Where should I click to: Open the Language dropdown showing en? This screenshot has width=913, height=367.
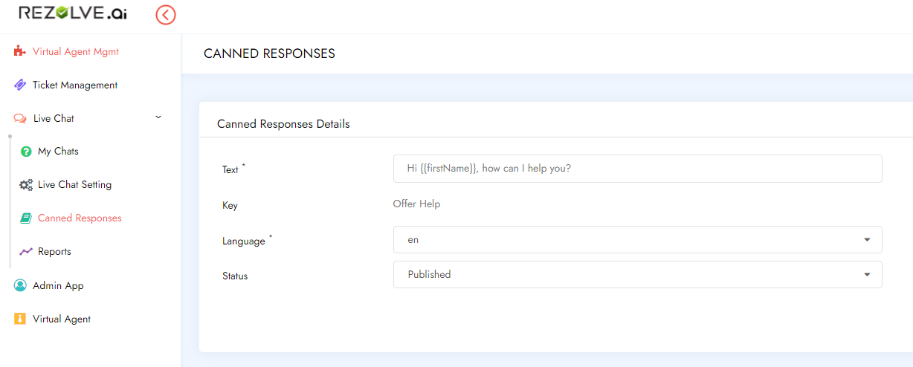pos(637,240)
